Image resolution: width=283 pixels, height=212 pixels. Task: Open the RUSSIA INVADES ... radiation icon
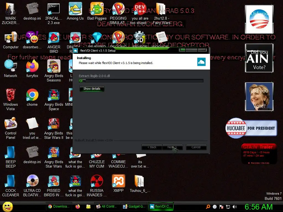[97, 185]
